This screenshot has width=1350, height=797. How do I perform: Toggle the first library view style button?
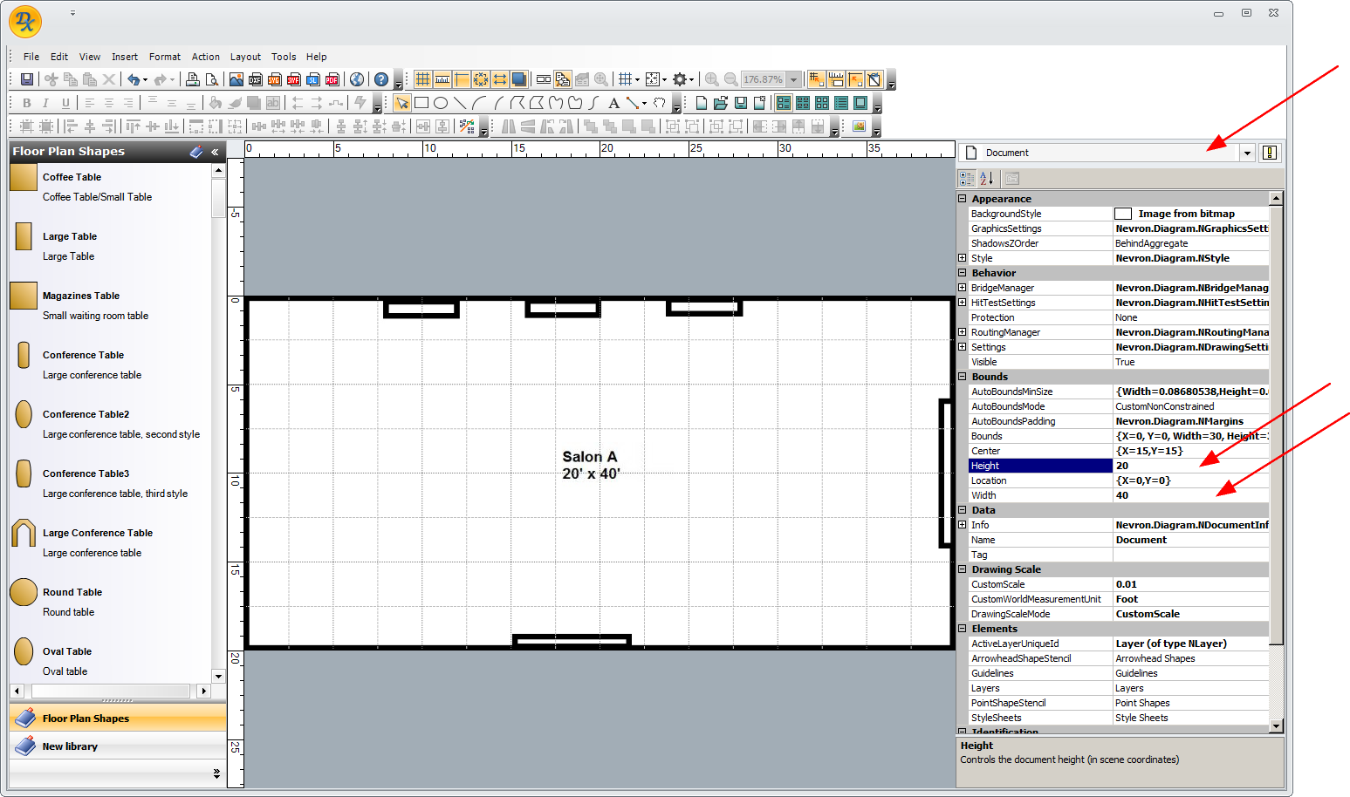coord(784,103)
